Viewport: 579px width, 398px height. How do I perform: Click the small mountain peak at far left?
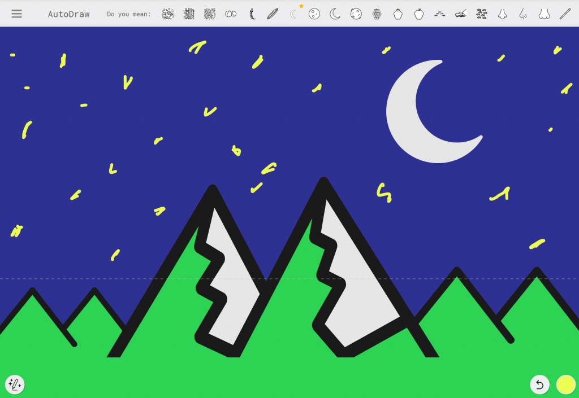[32, 294]
